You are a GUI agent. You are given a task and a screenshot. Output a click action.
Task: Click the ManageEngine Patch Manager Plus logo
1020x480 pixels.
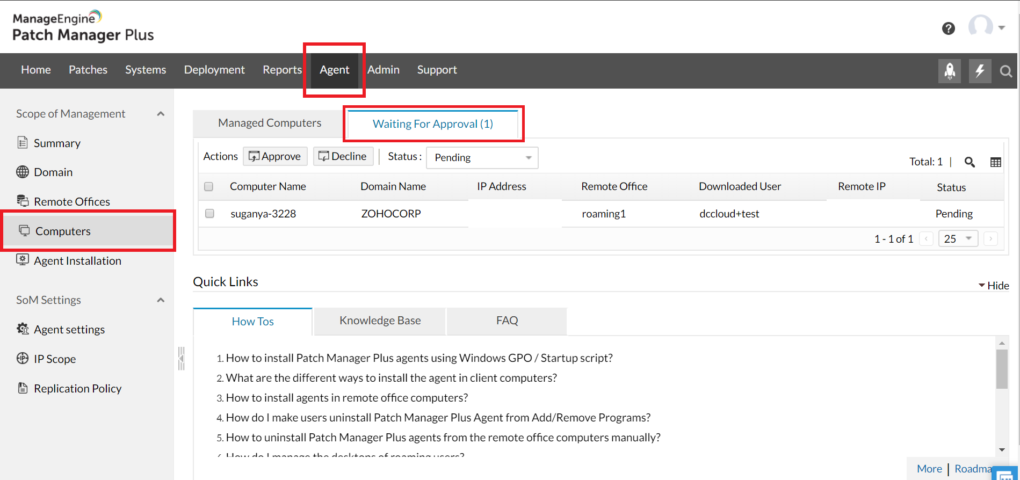[83, 26]
